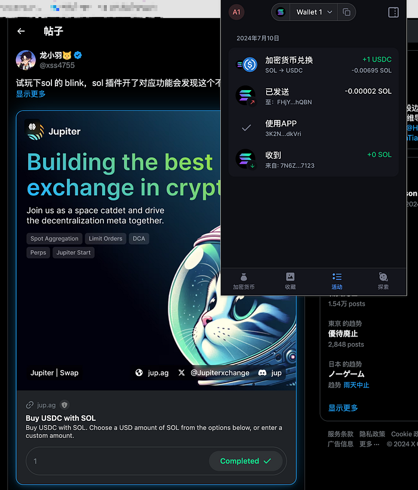418x490 pixels.
Task: Show more trends via 显示更多
Action: tap(343, 408)
